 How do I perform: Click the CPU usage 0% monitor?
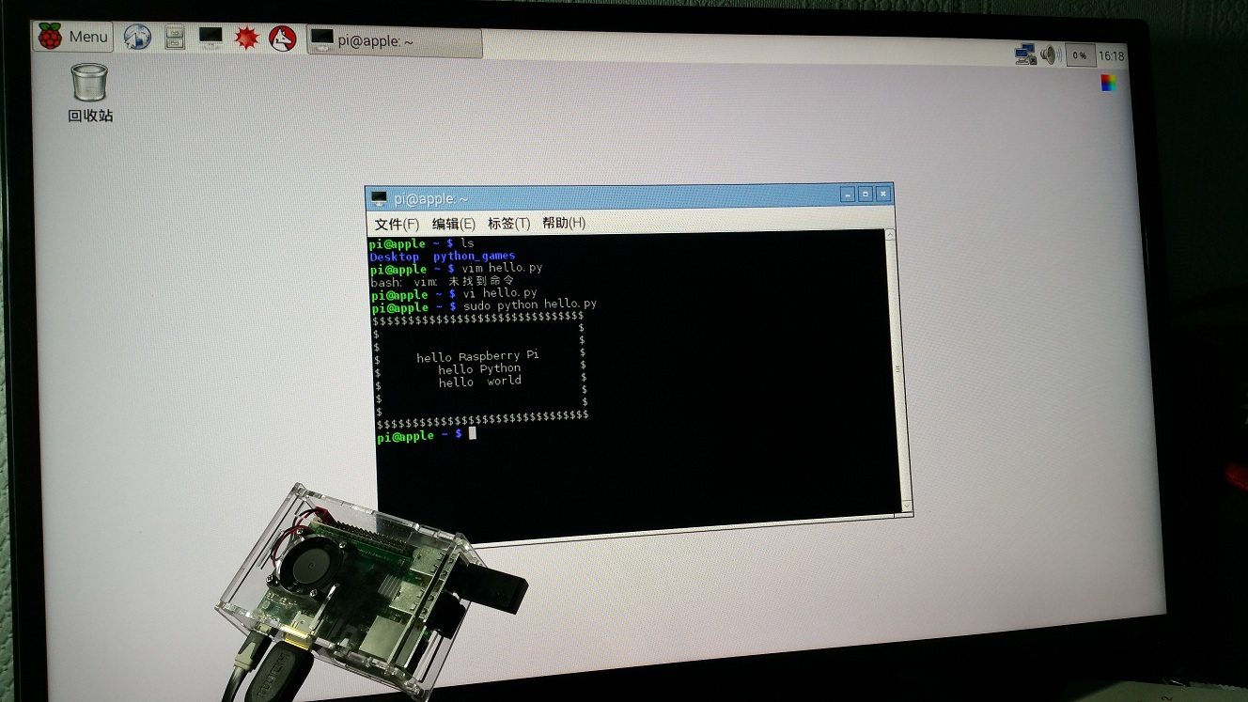click(1081, 55)
